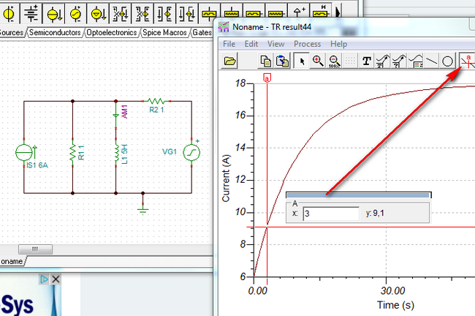Select the pointer arrow tool
The width and height of the screenshot is (475, 316).
303,62
